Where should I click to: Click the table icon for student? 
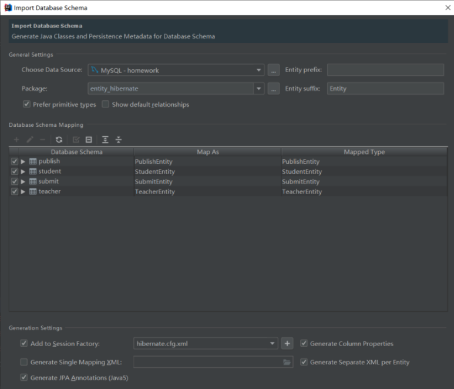click(x=33, y=171)
